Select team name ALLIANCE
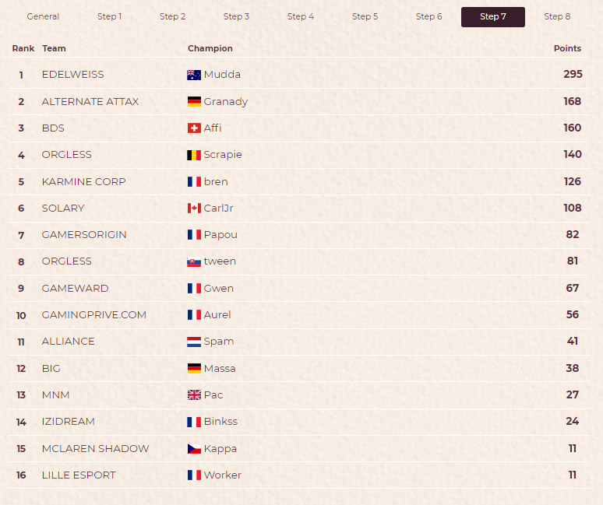 (x=68, y=342)
